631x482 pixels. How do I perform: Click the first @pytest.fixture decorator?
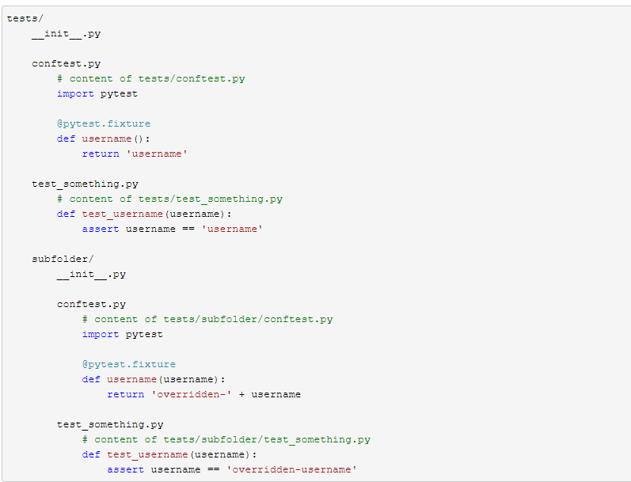point(104,124)
